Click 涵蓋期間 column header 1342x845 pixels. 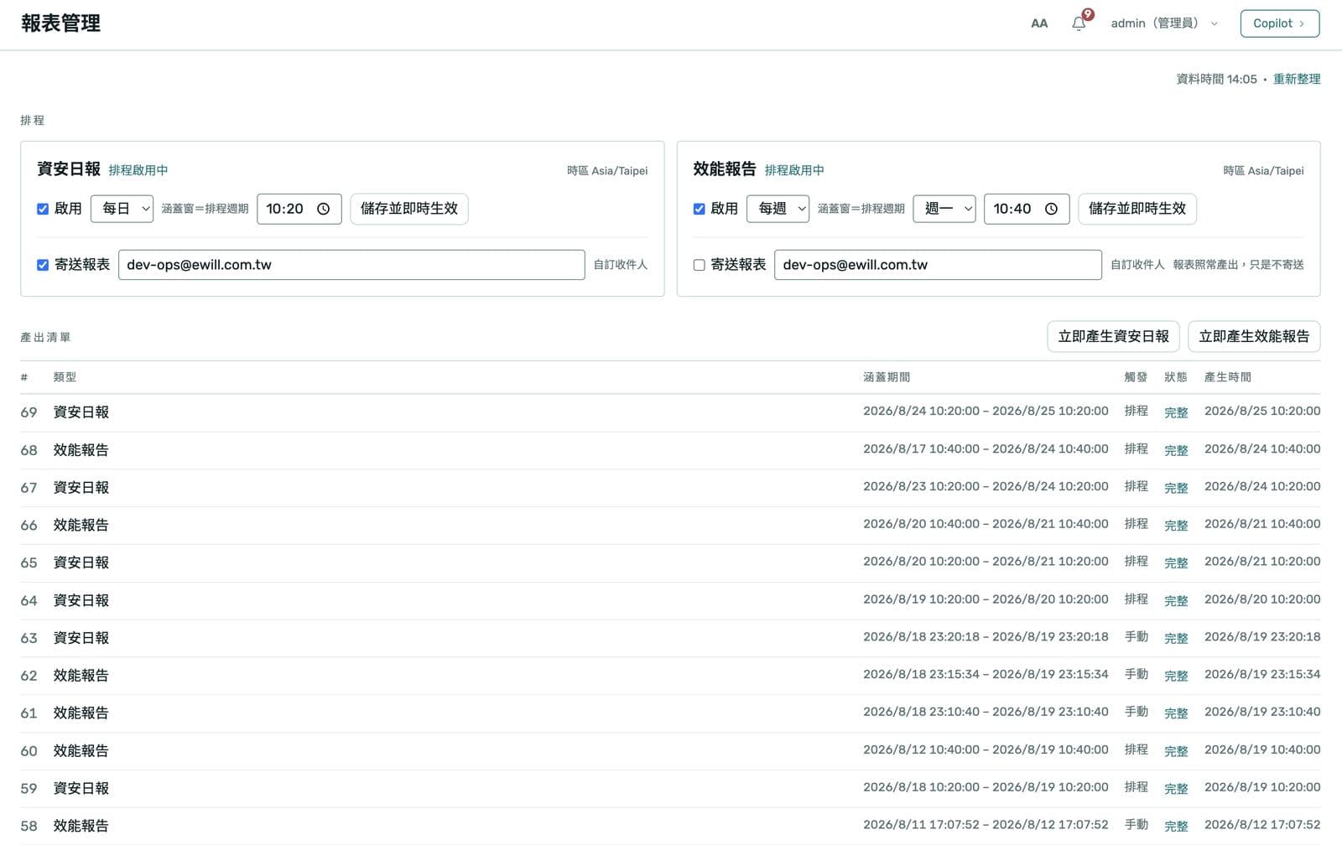tap(887, 377)
